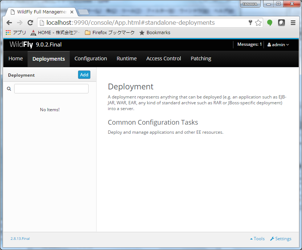Bookmark this page with the star icon
Image resolution: width=302 pixels, height=250 pixels.
(258, 23)
